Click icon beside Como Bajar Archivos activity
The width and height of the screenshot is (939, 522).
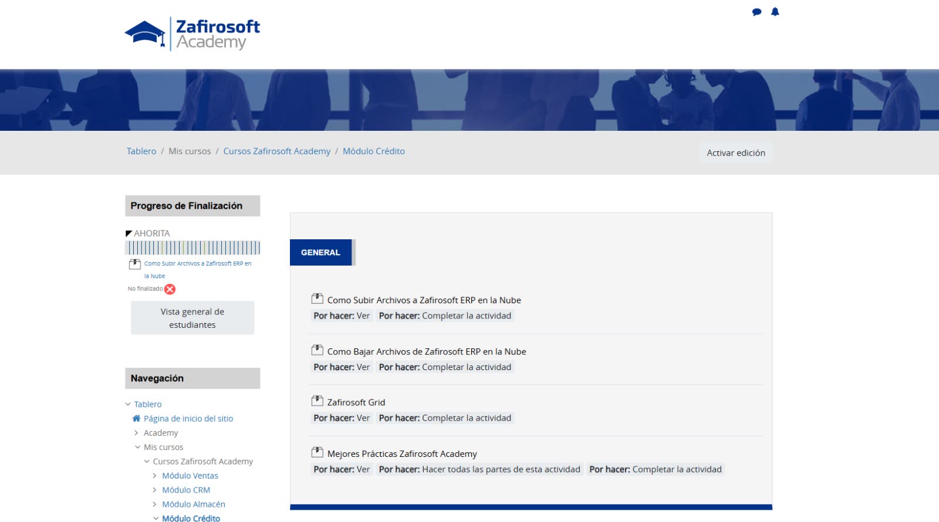point(317,351)
